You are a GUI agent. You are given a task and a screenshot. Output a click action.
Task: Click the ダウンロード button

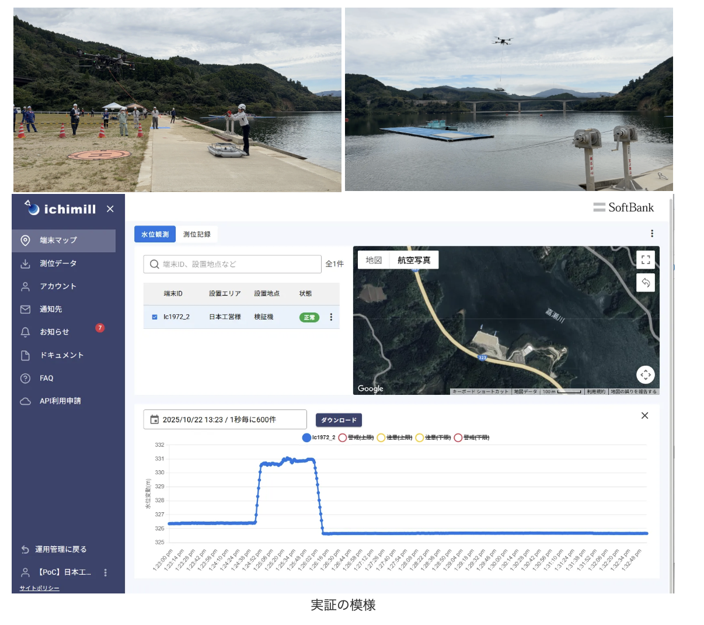pos(339,420)
